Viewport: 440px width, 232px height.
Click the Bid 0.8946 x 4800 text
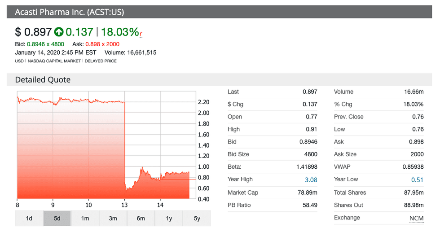click(40, 44)
